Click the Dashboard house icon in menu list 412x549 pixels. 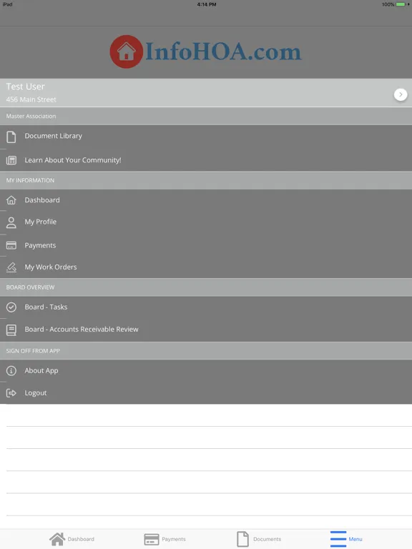pos(11,200)
